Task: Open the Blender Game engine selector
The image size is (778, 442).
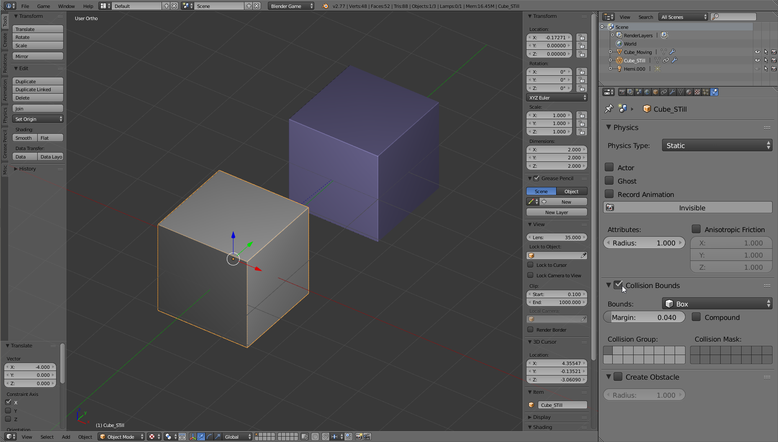Action: [291, 6]
